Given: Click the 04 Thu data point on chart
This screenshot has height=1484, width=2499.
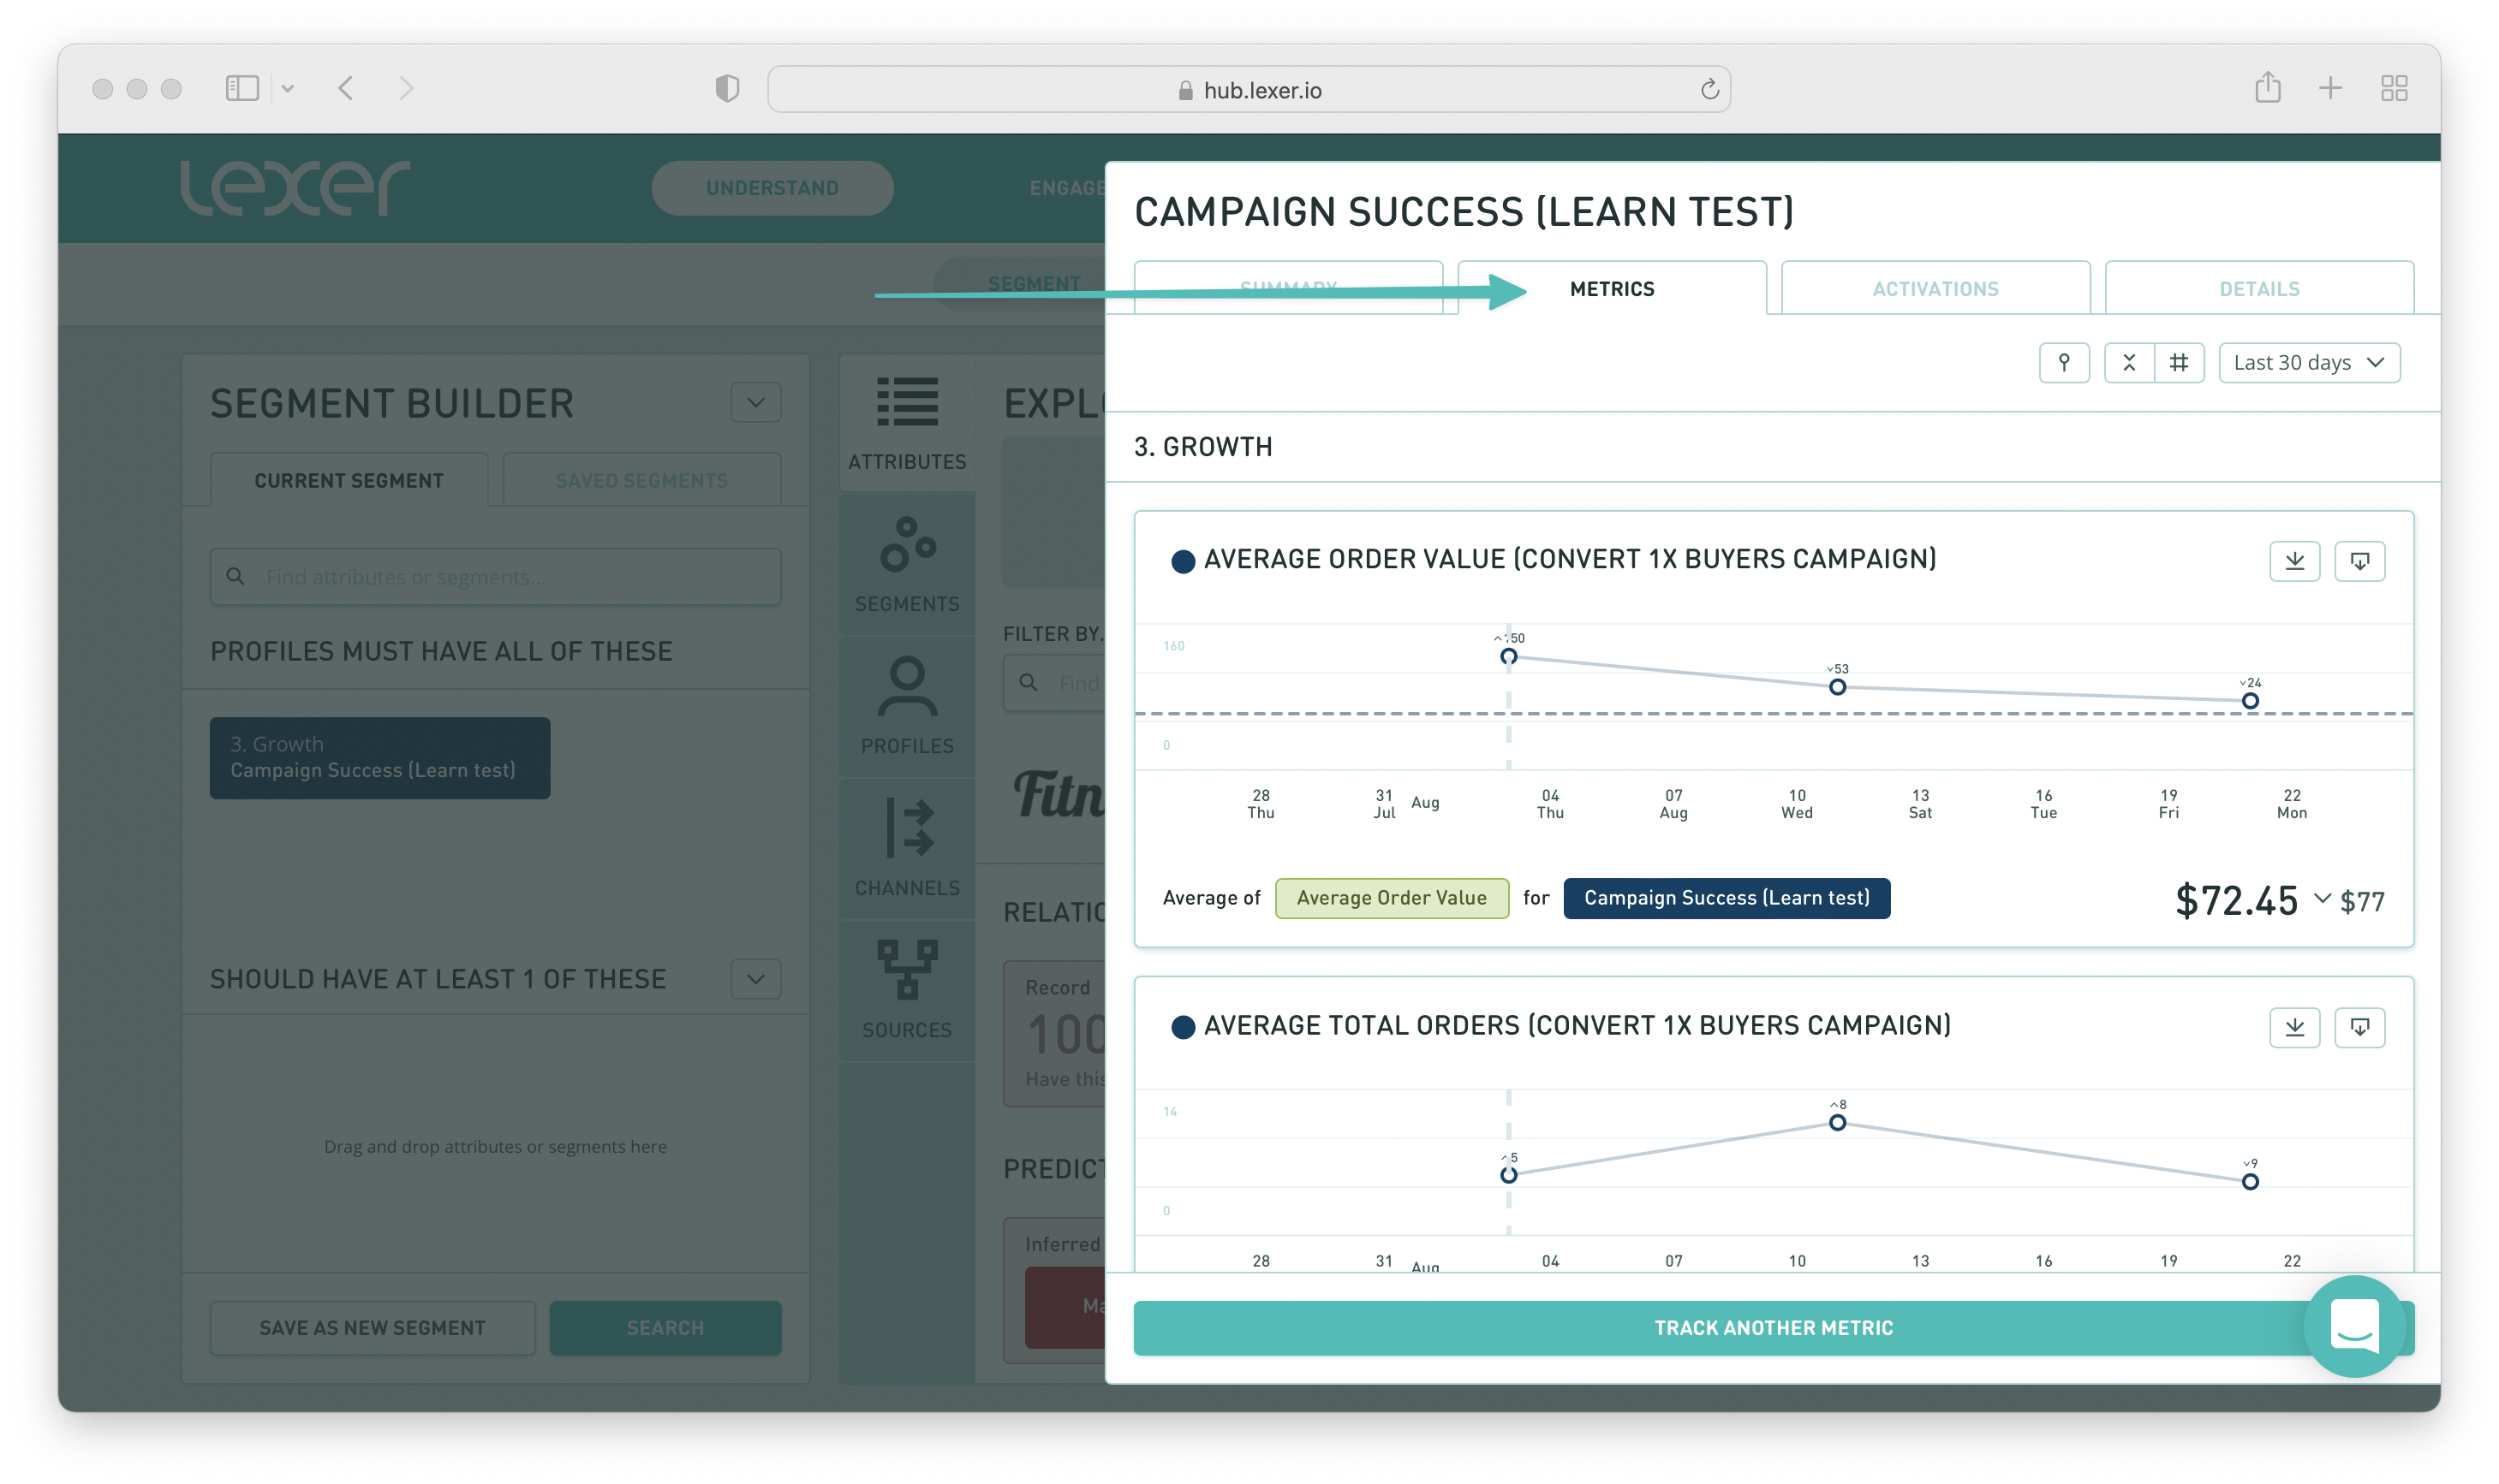Looking at the screenshot, I should 1507,657.
